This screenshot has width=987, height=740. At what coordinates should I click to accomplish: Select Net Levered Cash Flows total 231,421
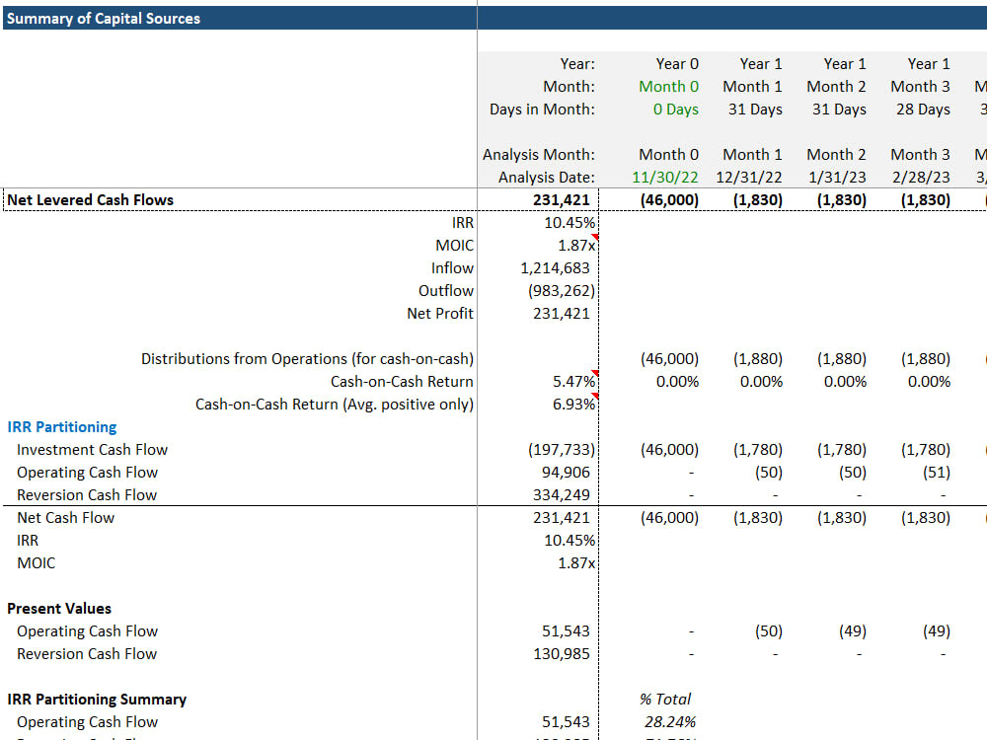coord(561,200)
